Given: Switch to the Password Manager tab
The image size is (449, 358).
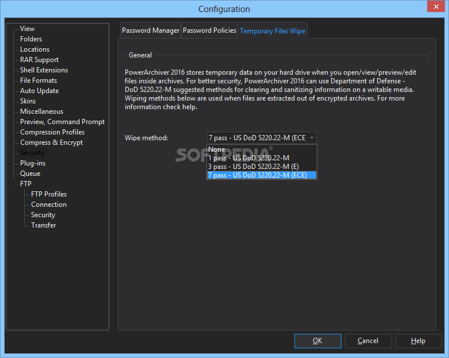Looking at the screenshot, I should point(151,30).
